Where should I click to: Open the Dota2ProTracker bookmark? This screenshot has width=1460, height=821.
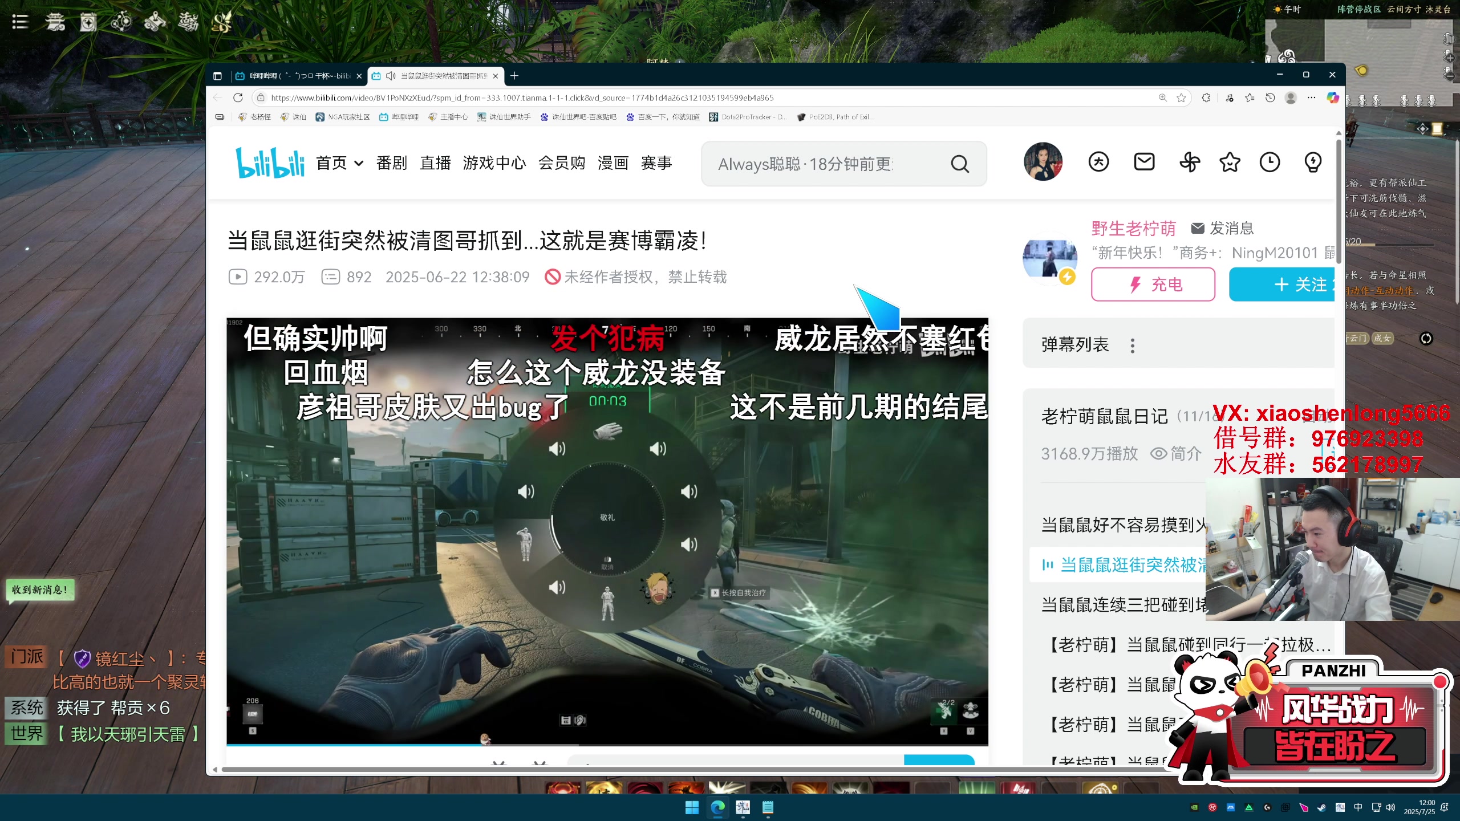coord(747,117)
